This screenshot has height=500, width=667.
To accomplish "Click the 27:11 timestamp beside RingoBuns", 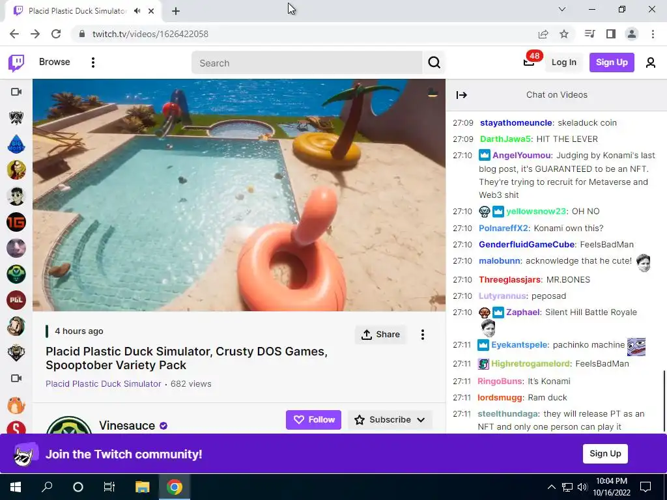I will pyautogui.click(x=462, y=382).
